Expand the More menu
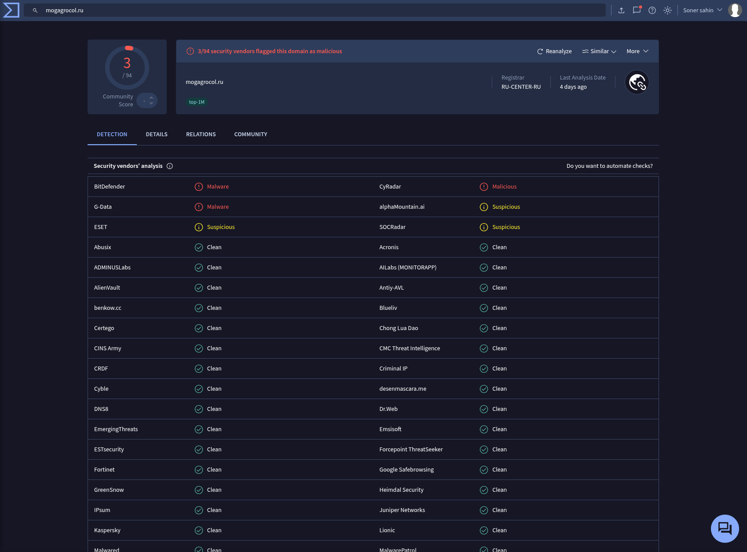This screenshot has width=747, height=552. (x=637, y=51)
